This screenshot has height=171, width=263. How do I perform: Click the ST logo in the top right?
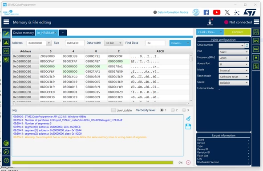(250, 12)
